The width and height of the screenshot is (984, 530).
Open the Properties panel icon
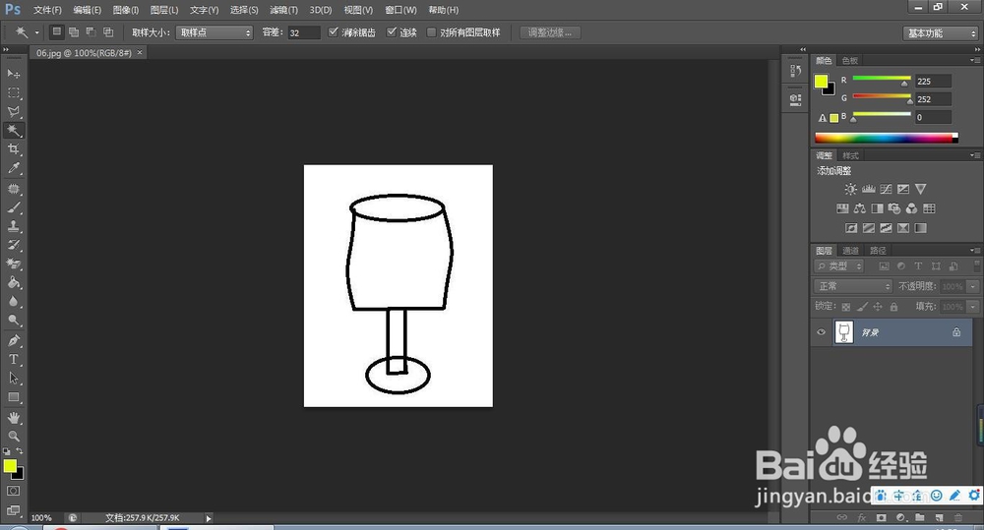click(x=795, y=99)
